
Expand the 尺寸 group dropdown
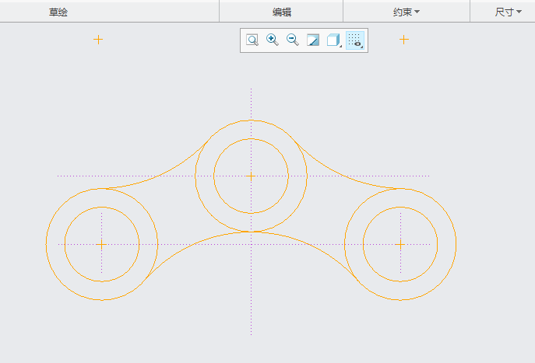click(508, 12)
